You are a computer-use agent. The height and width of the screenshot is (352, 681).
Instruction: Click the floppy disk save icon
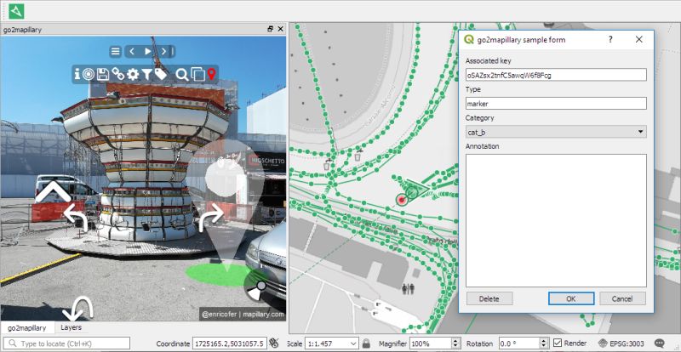[103, 74]
